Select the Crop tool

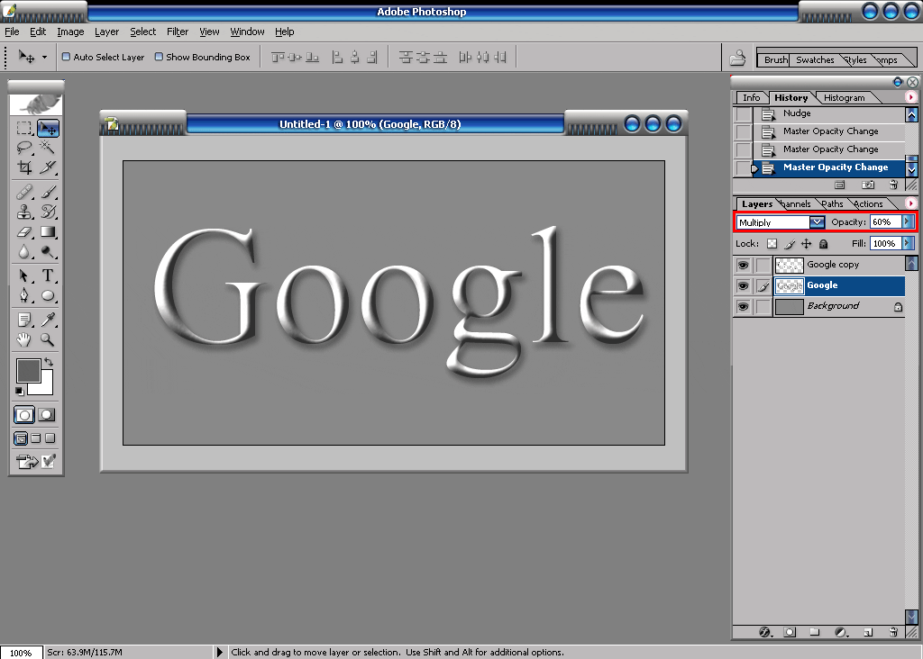coord(24,167)
